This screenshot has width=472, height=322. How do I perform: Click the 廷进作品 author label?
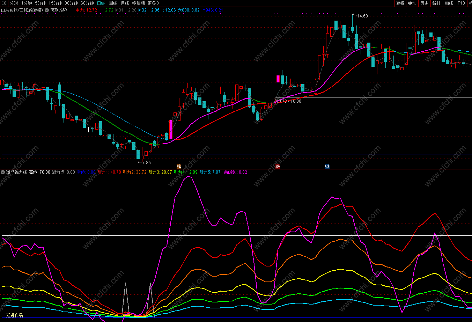15,315
